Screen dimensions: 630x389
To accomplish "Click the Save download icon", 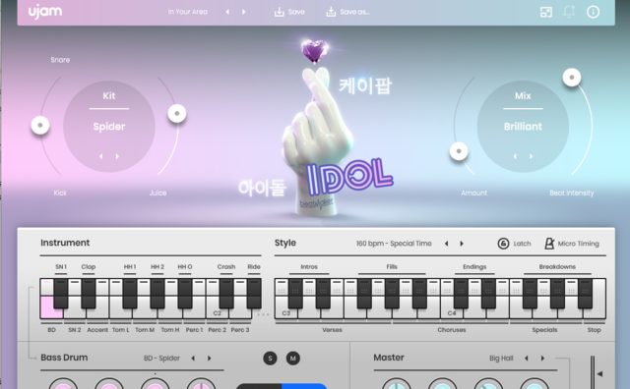I will click(x=279, y=12).
